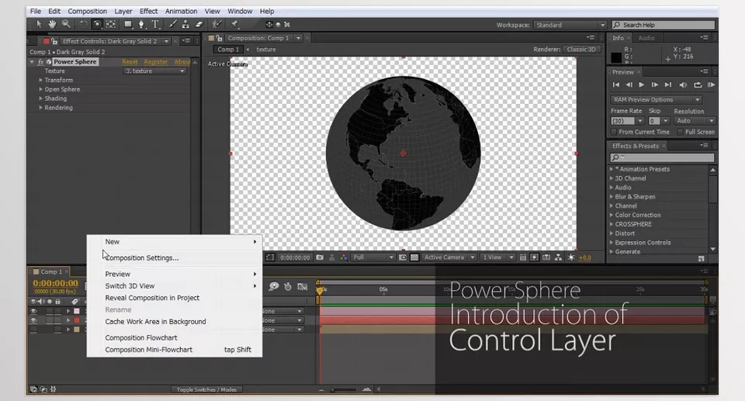Click the red label swatch of second layer
The height and width of the screenshot is (401, 745).
tap(77, 320)
